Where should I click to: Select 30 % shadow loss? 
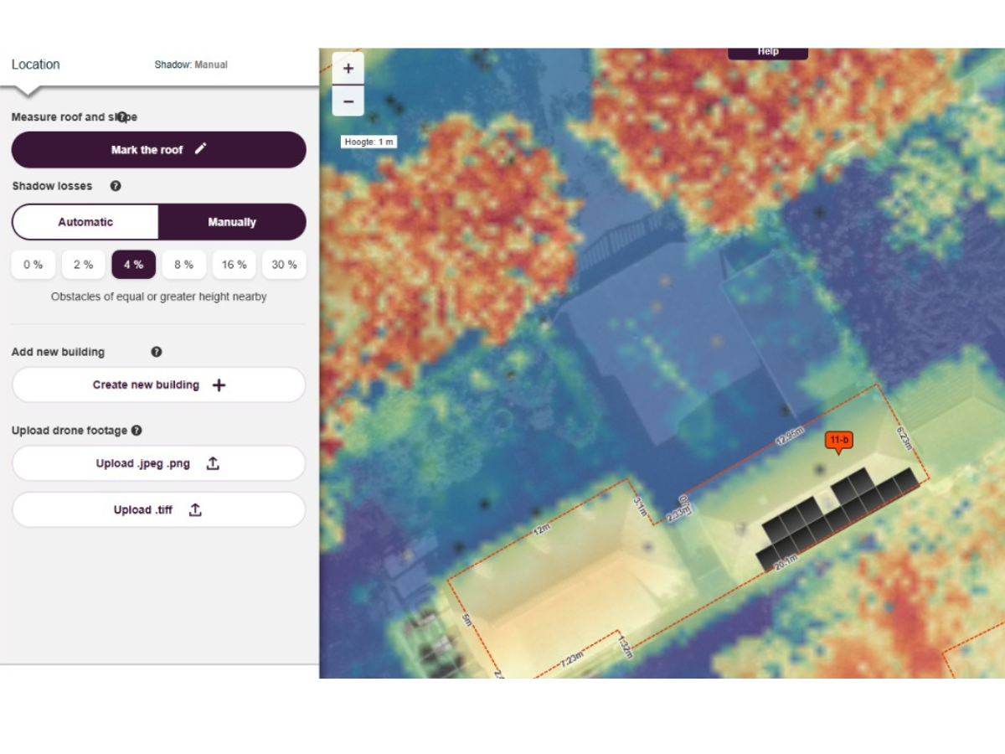tap(284, 265)
